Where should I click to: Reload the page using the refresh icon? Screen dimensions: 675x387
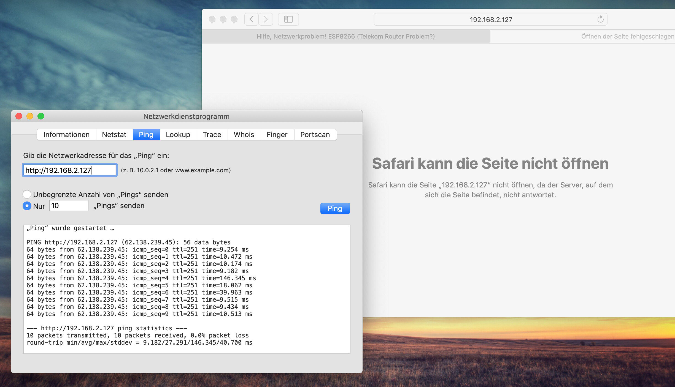601,19
